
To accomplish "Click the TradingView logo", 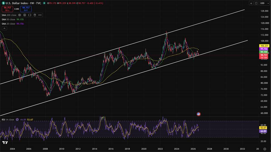I will click(5, 142).
